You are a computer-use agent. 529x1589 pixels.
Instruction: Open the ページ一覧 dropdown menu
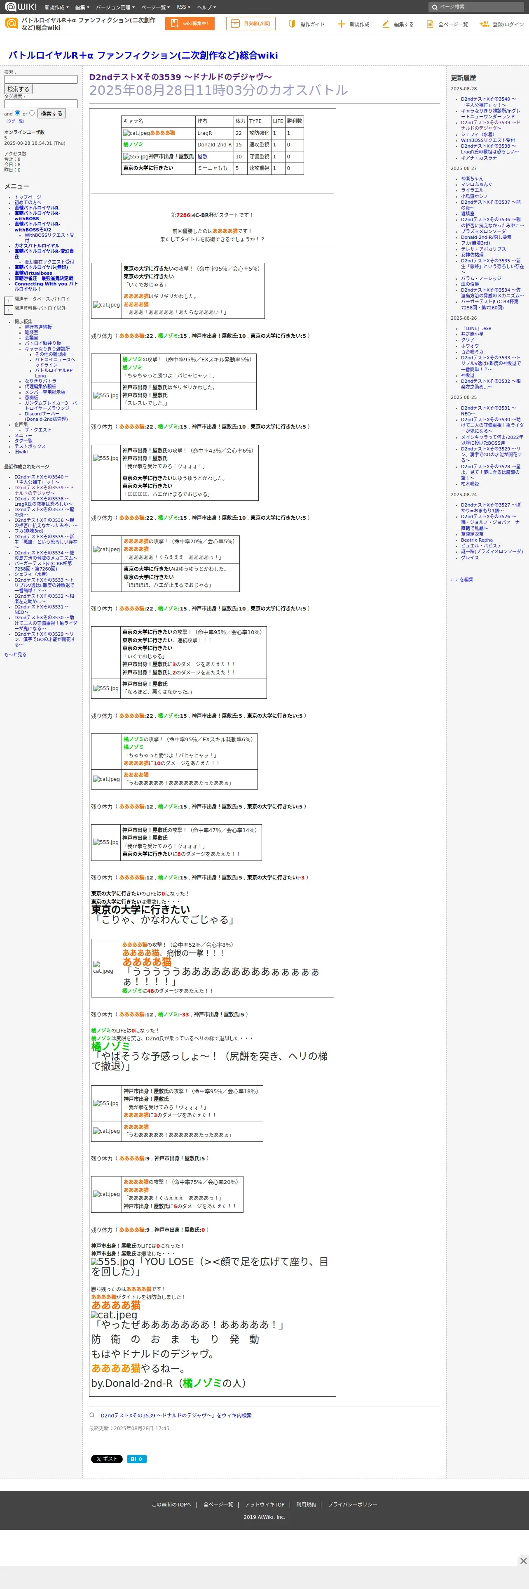pos(155,7)
